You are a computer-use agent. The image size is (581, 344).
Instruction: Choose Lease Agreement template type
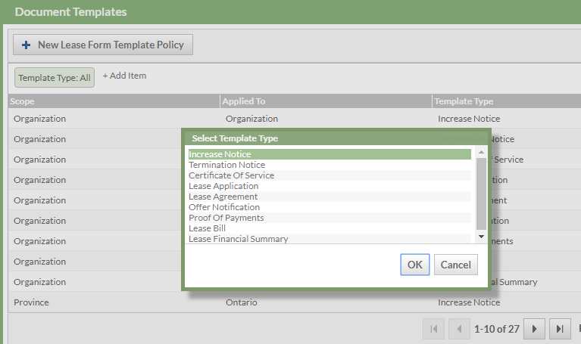coord(223,197)
